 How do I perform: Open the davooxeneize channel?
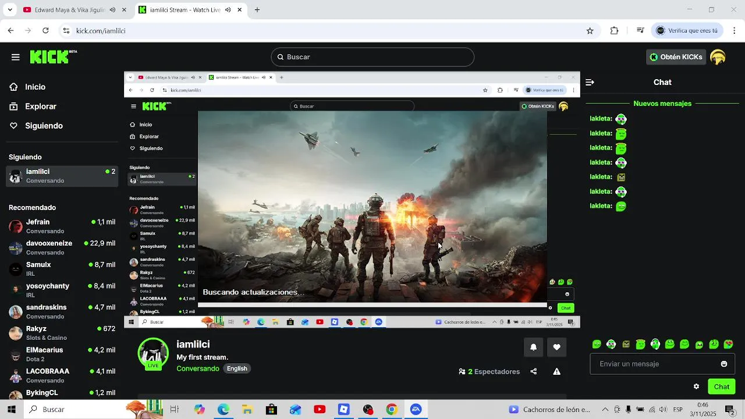[62, 247]
